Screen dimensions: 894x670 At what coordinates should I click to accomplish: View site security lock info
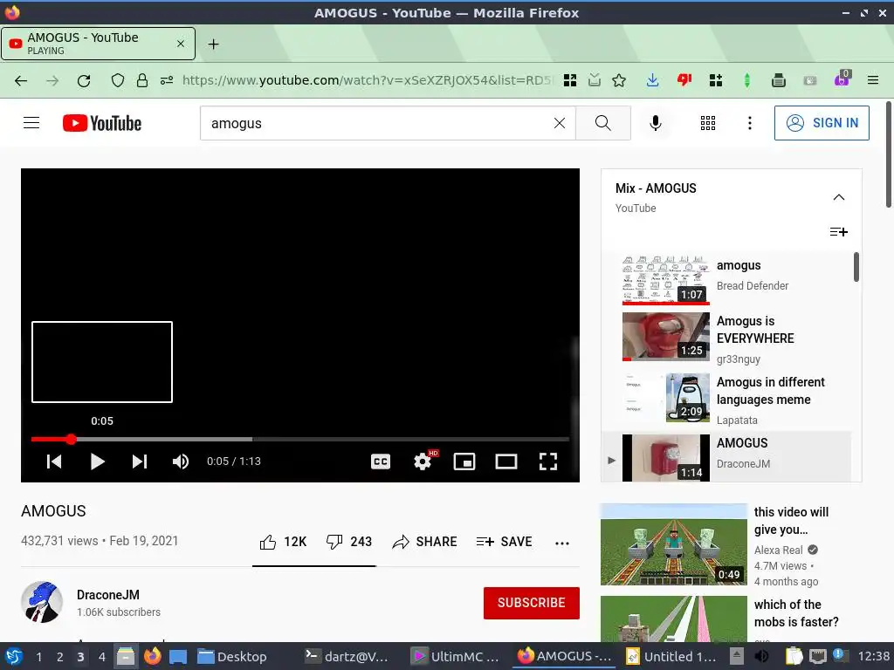coord(142,80)
